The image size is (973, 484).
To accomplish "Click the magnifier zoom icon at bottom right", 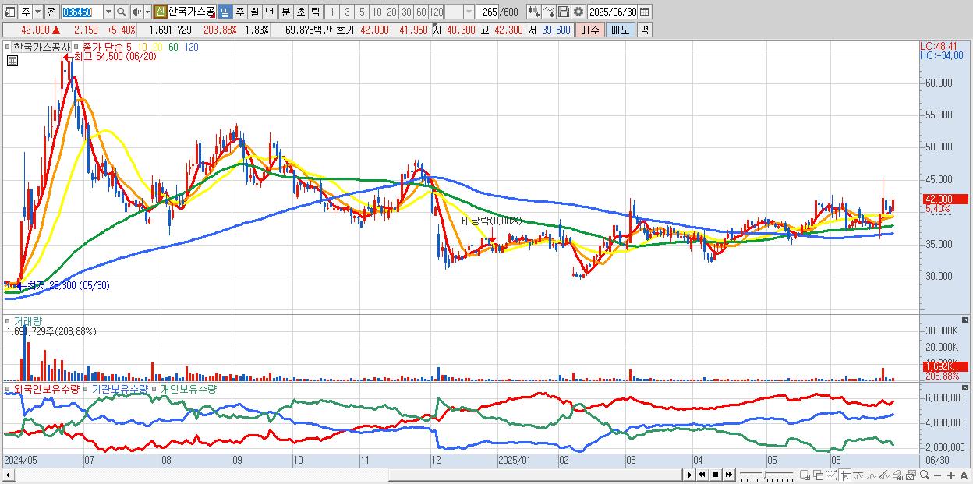I will coord(925,475).
